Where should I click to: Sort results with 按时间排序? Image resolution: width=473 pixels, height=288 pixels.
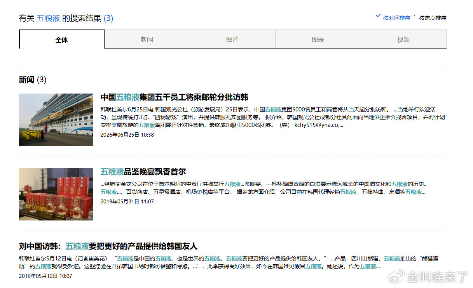pos(396,18)
